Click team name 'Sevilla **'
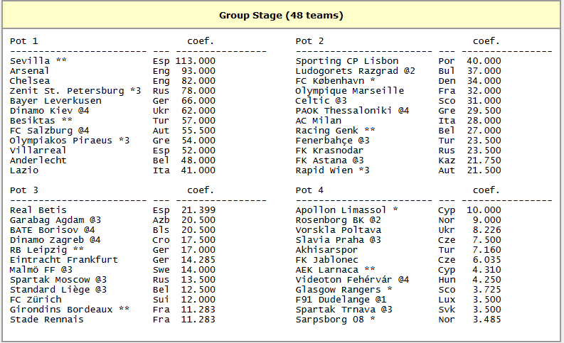The width and height of the screenshot is (564, 343). pos(38,60)
